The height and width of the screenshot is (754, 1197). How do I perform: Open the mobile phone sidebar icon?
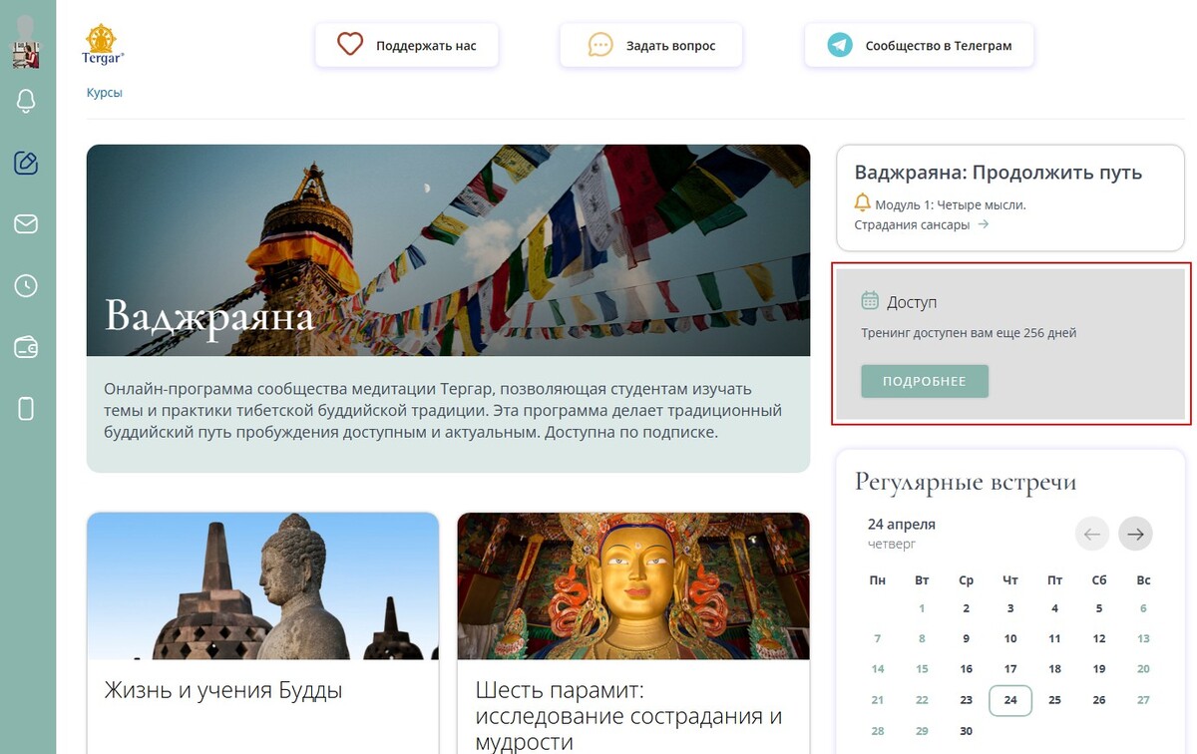tap(26, 408)
